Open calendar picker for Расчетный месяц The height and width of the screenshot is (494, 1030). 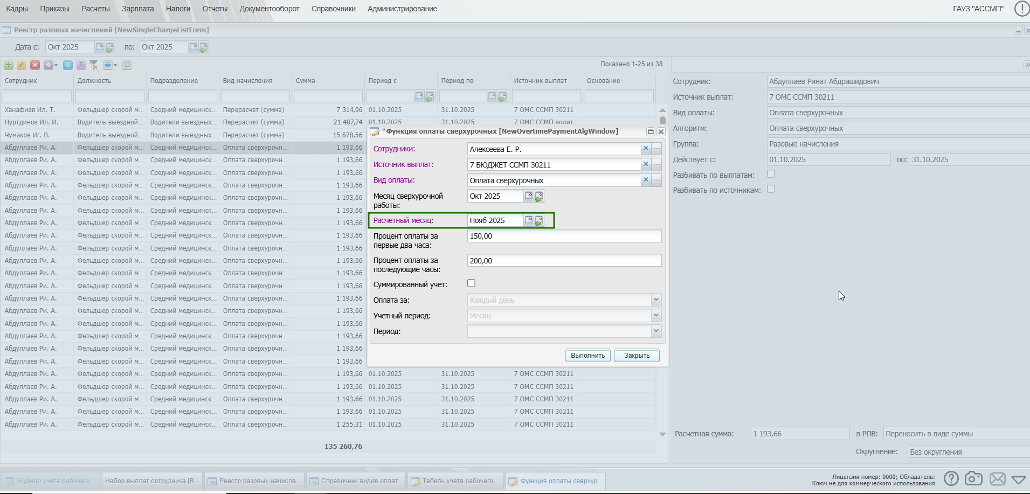pos(529,220)
